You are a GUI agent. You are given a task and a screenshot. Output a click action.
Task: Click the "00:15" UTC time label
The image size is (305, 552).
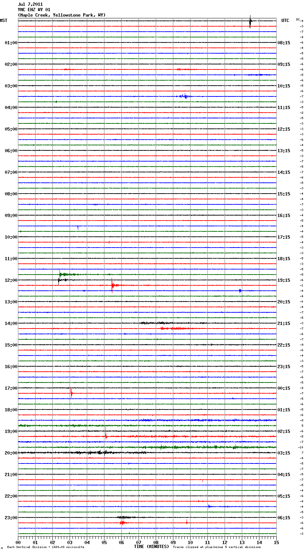(x=284, y=388)
